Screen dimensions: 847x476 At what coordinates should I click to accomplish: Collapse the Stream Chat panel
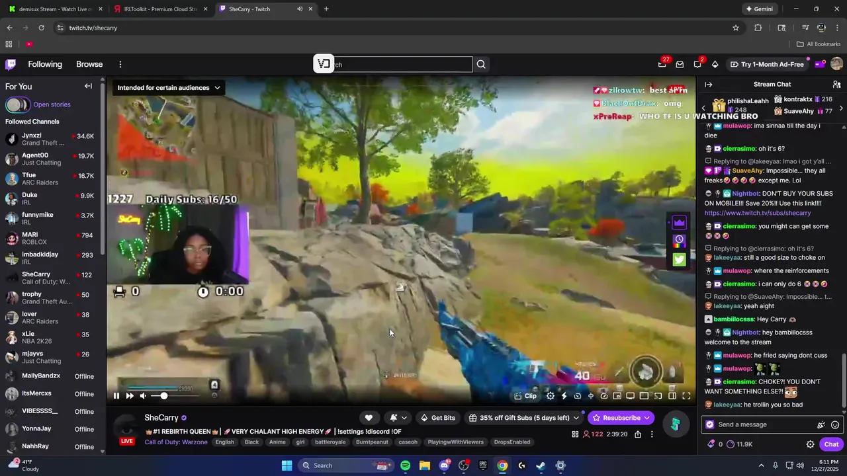click(x=708, y=85)
